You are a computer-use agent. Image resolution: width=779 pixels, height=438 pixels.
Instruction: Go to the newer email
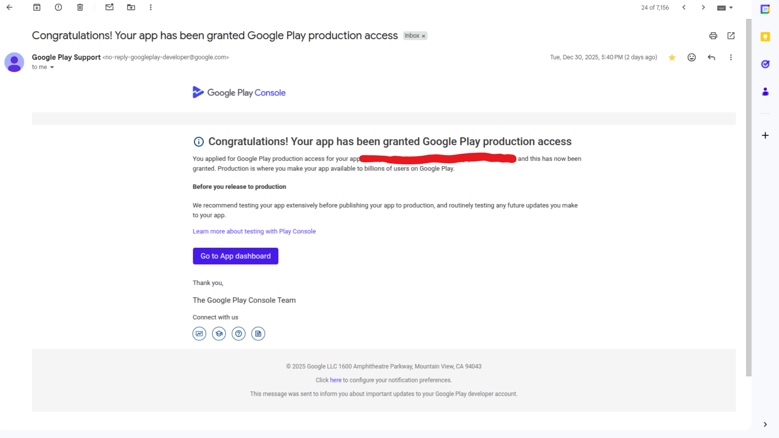[x=684, y=7]
